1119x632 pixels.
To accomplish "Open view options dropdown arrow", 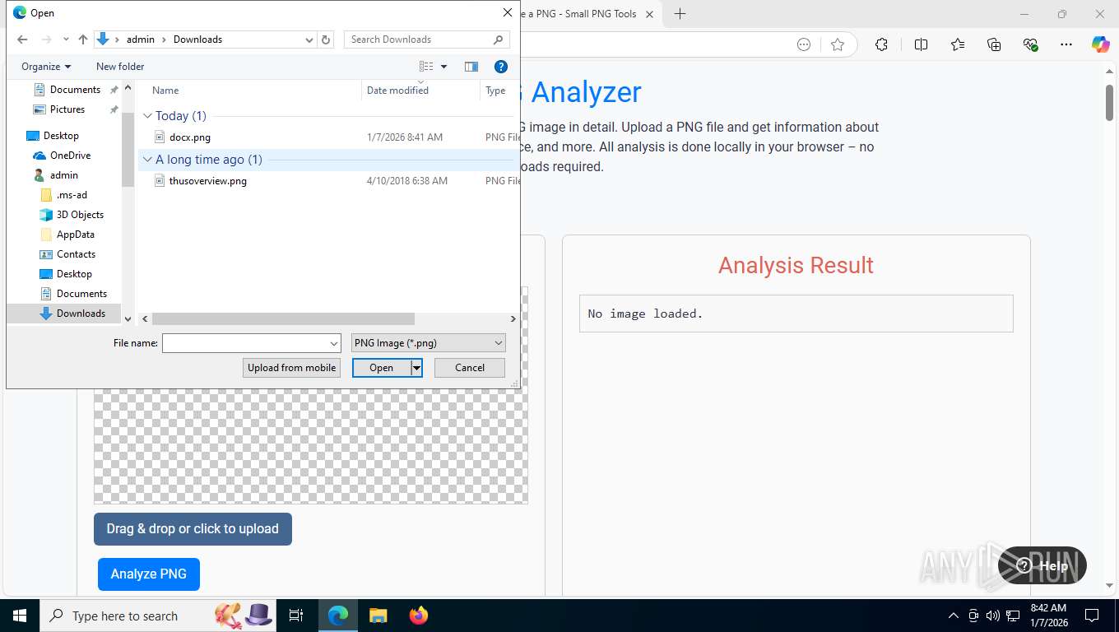I will pos(444,67).
